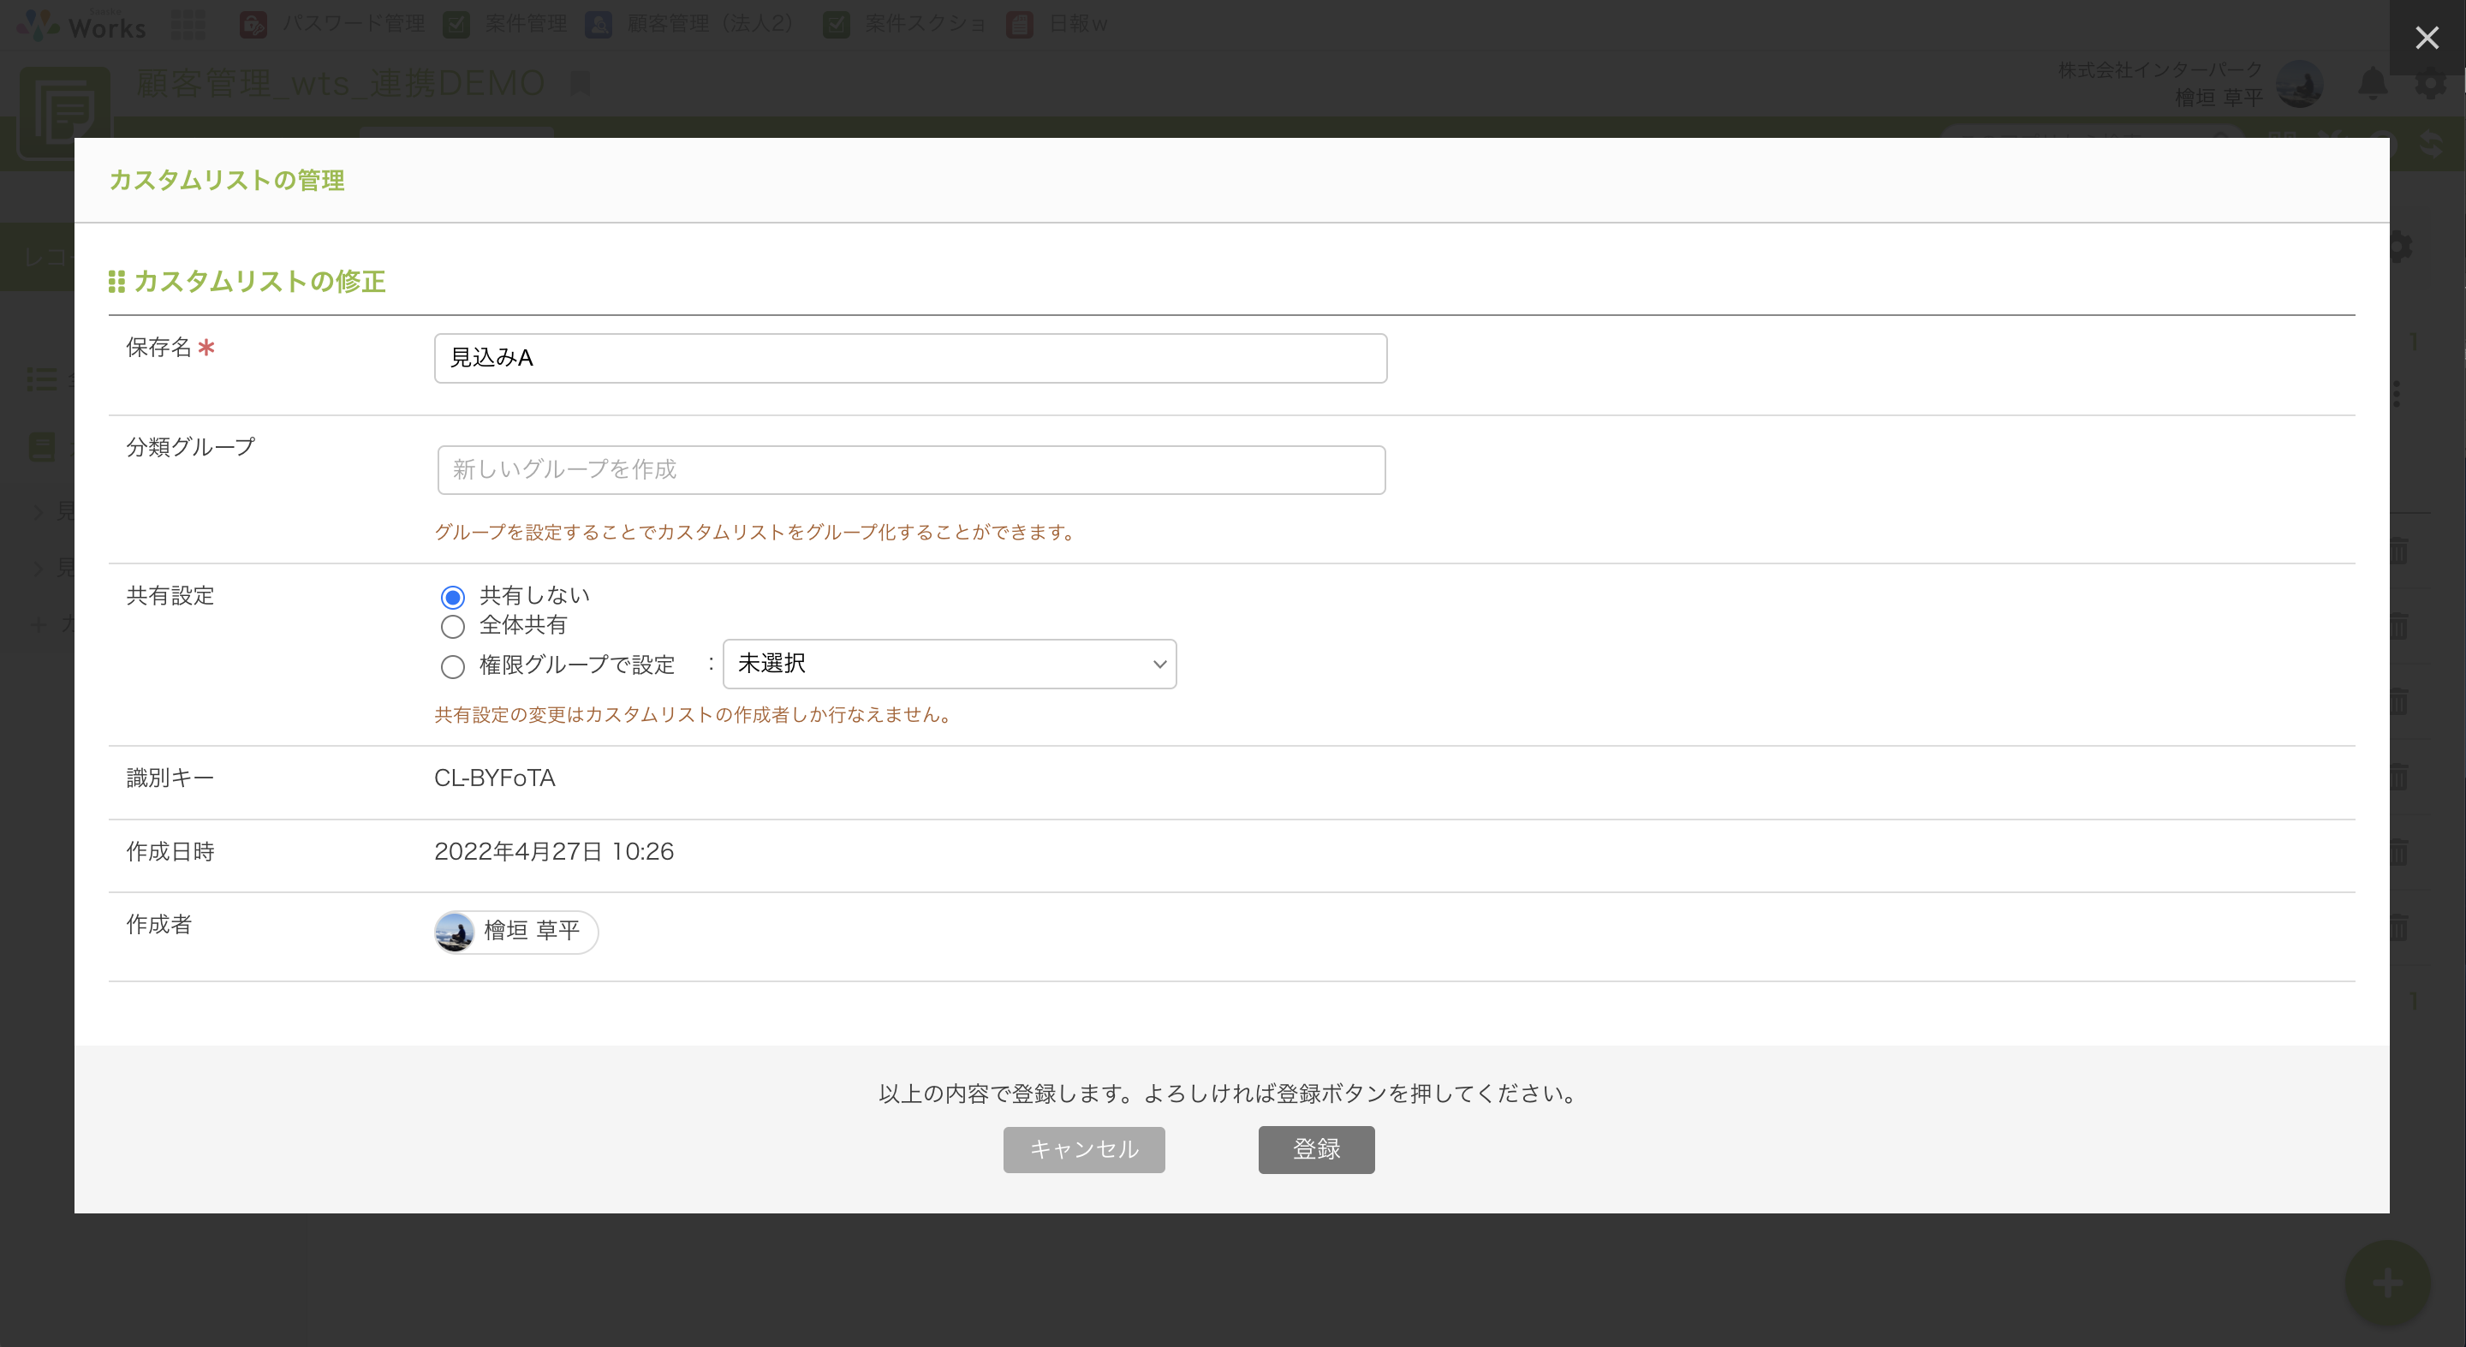Open the 未選択 permission group dropdown

click(949, 664)
